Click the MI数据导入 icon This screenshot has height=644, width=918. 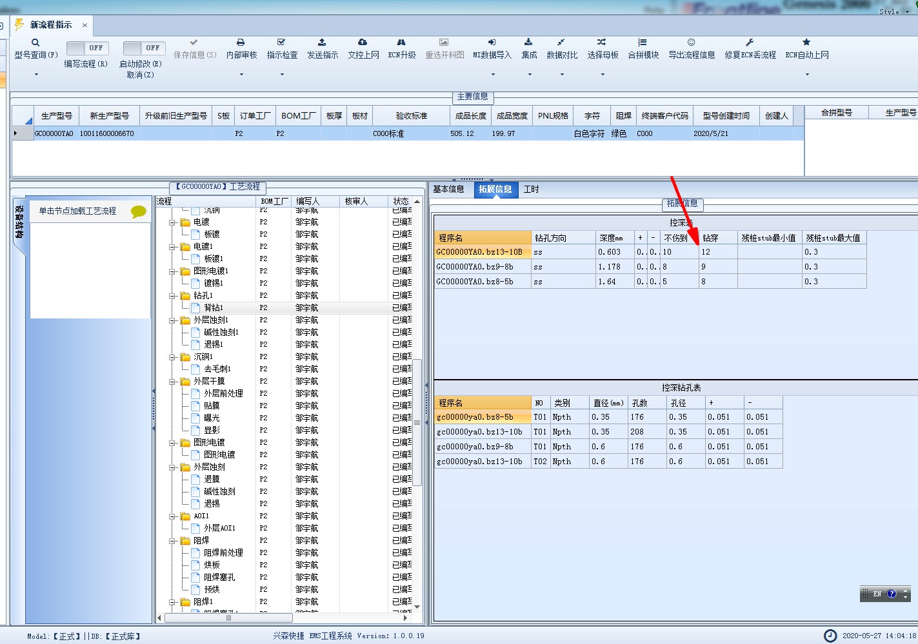(492, 43)
